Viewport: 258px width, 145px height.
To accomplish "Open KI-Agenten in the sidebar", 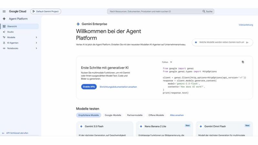I will (20, 43).
